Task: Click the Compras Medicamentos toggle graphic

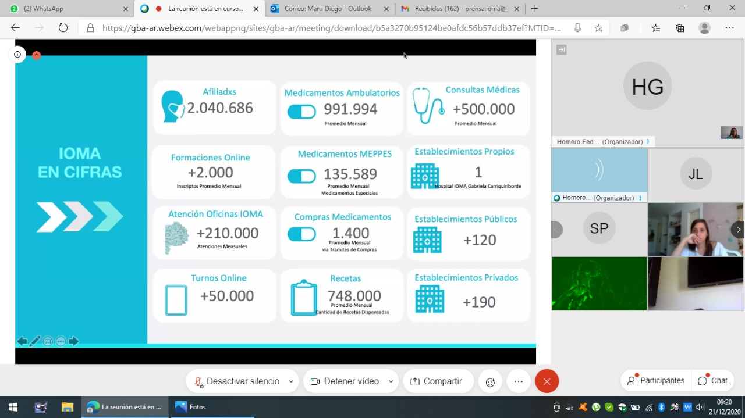Action: pyautogui.click(x=301, y=234)
